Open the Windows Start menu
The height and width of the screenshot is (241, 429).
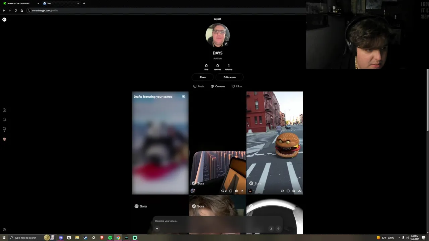[x=4, y=238]
